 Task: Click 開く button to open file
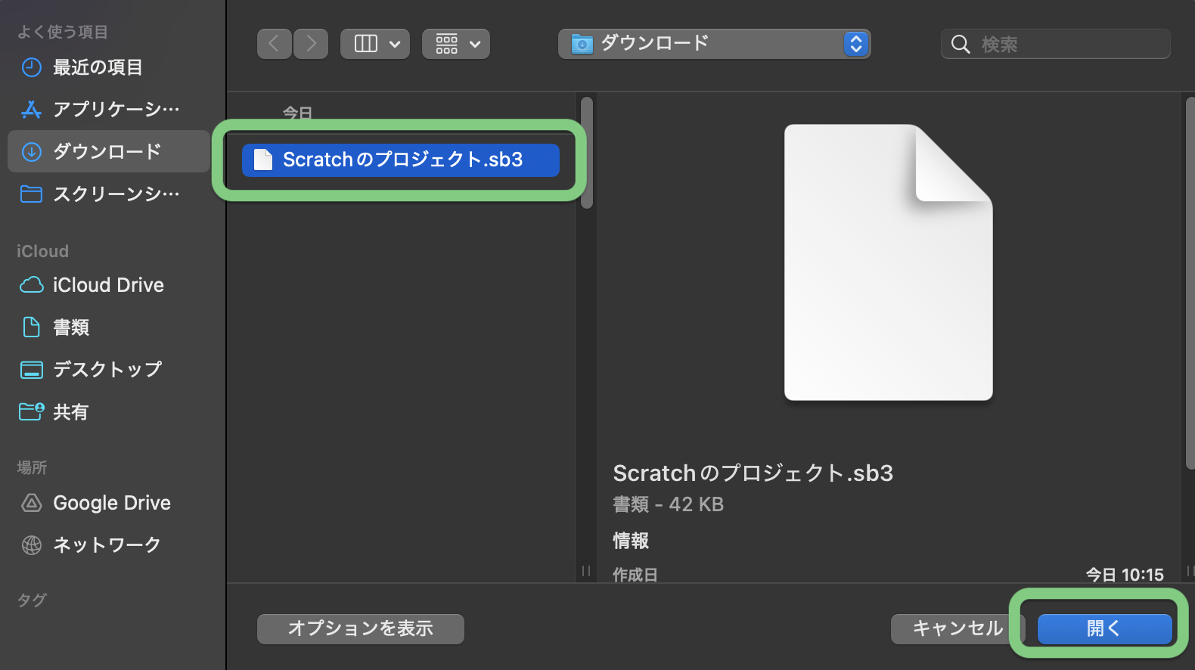[x=1103, y=628]
